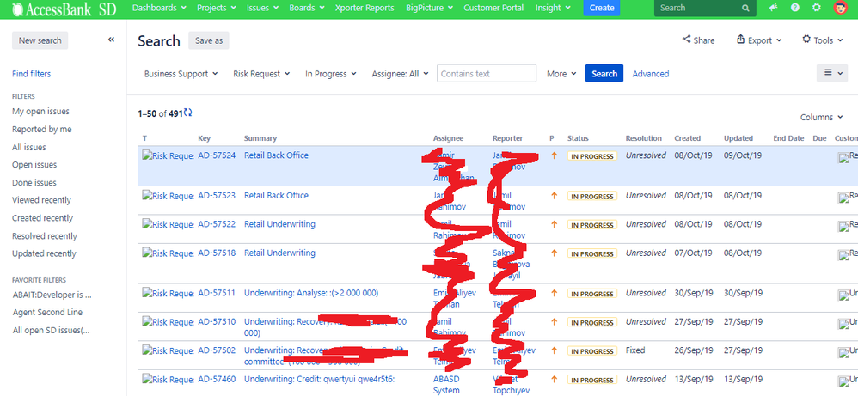Expand the Business Support project filter

pos(181,74)
